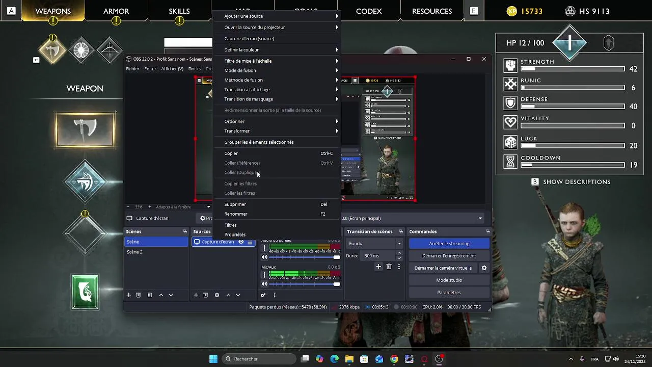Open Paramètres button in Commandes
652x367 pixels.
point(449,293)
